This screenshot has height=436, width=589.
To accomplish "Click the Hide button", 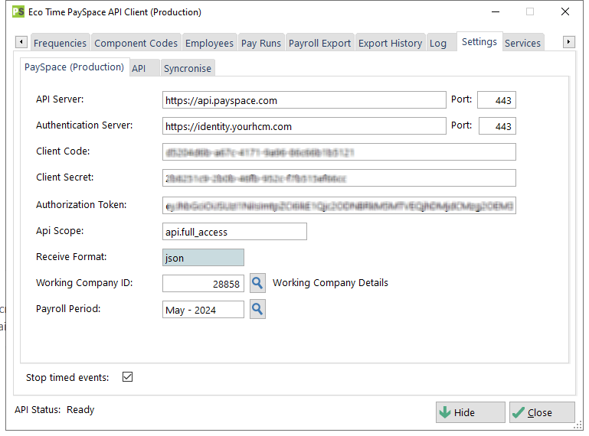I will click(x=470, y=412).
